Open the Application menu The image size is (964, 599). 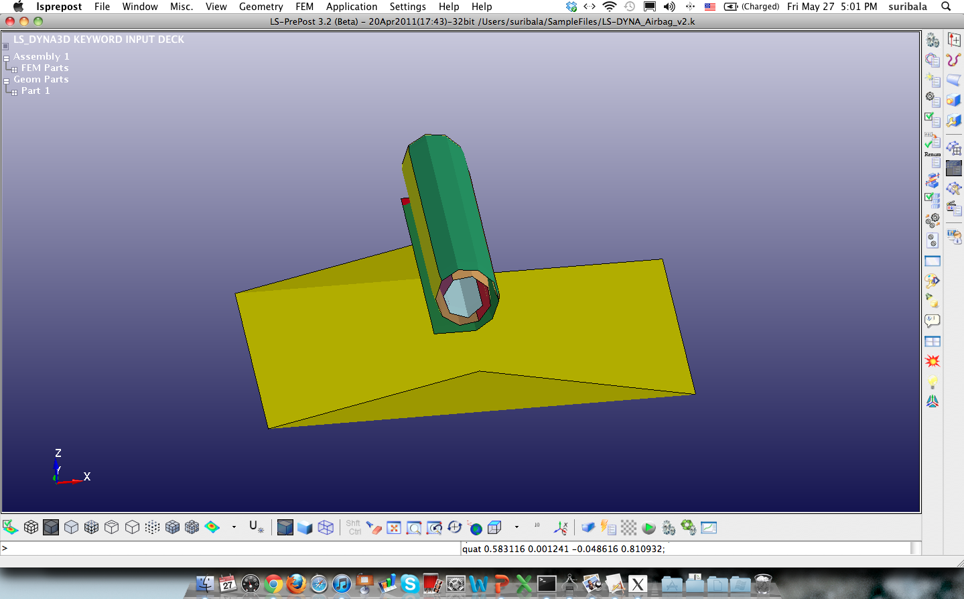(352, 7)
